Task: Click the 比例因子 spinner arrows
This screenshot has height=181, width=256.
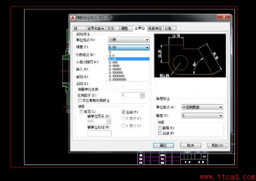Action: [143, 95]
